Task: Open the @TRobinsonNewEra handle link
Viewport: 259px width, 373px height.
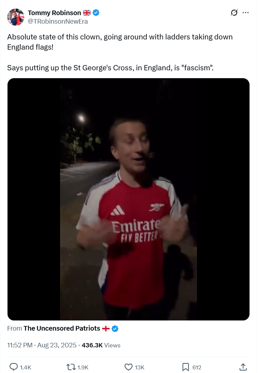Action: (x=58, y=21)
